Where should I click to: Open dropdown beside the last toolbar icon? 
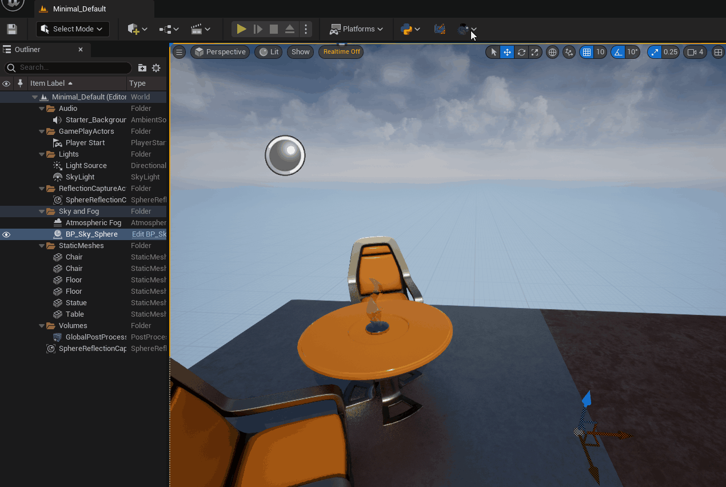(x=474, y=30)
